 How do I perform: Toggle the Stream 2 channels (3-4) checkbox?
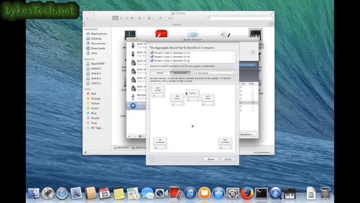[152, 56]
